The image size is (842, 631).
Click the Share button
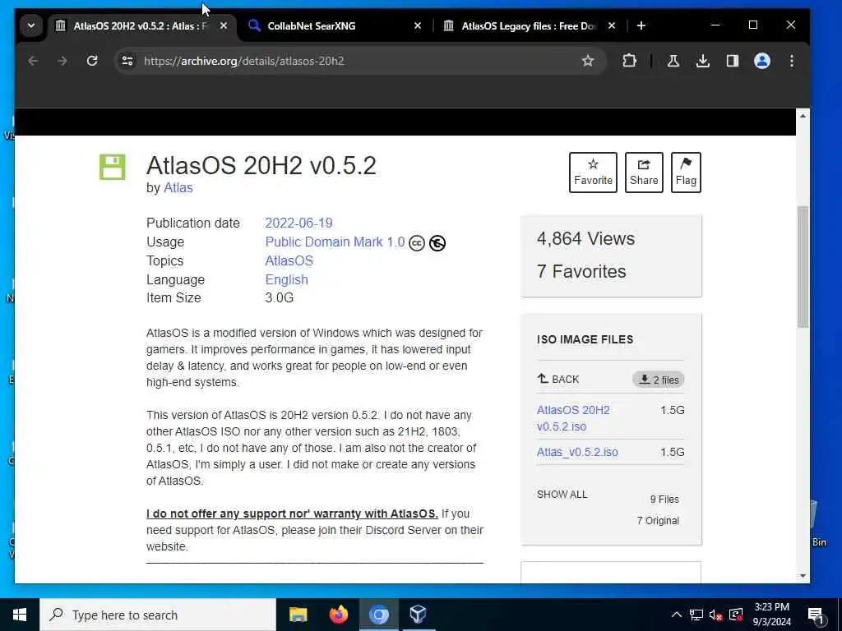pyautogui.click(x=644, y=173)
